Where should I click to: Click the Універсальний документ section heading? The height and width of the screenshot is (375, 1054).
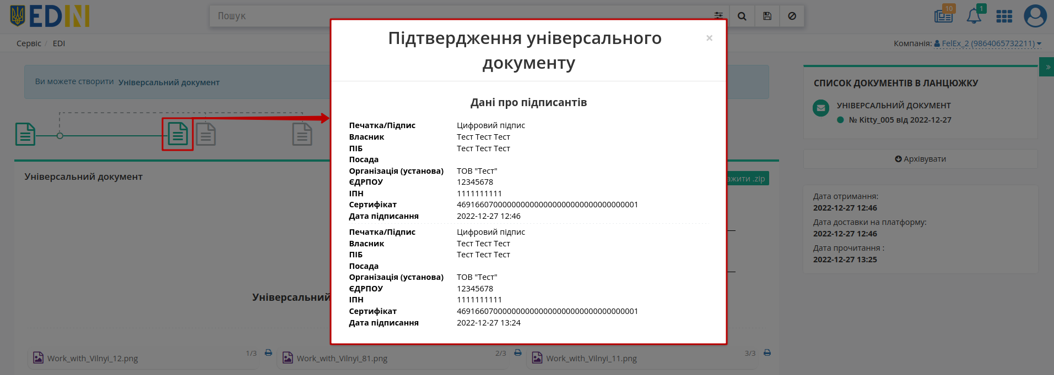(83, 177)
